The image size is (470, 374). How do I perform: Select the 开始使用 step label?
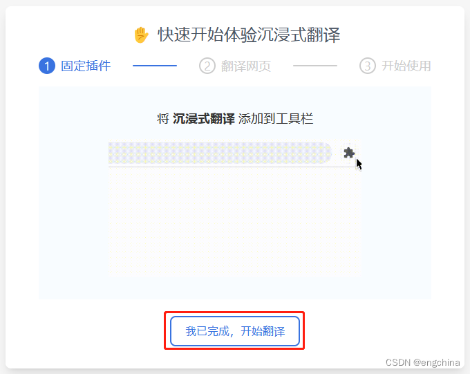click(x=406, y=66)
